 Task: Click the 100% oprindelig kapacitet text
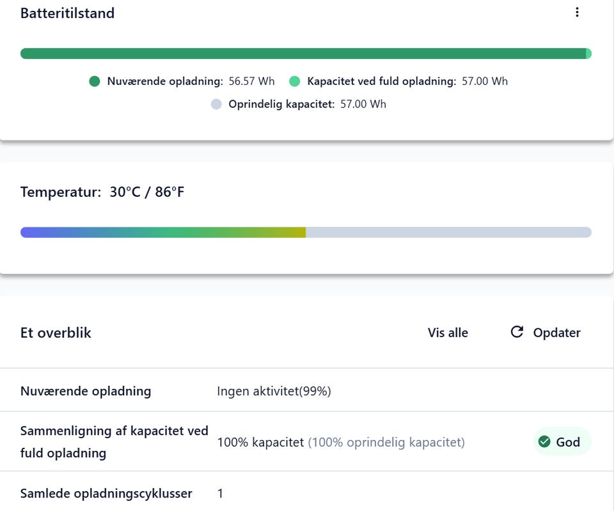click(x=386, y=442)
